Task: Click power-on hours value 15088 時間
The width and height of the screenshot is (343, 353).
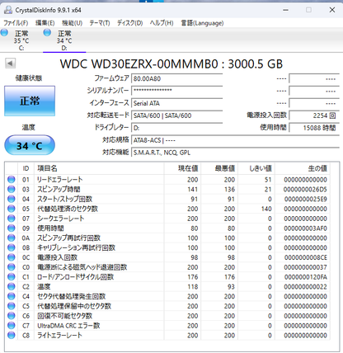Action: [314, 128]
